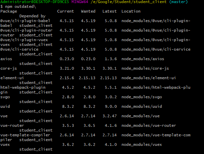This screenshot has height=154, width=204.
Task: Click the 'html-webpack-plugin' package name
Action: 23,87
